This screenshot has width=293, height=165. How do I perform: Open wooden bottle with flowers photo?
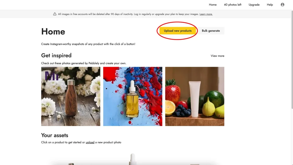(71, 96)
